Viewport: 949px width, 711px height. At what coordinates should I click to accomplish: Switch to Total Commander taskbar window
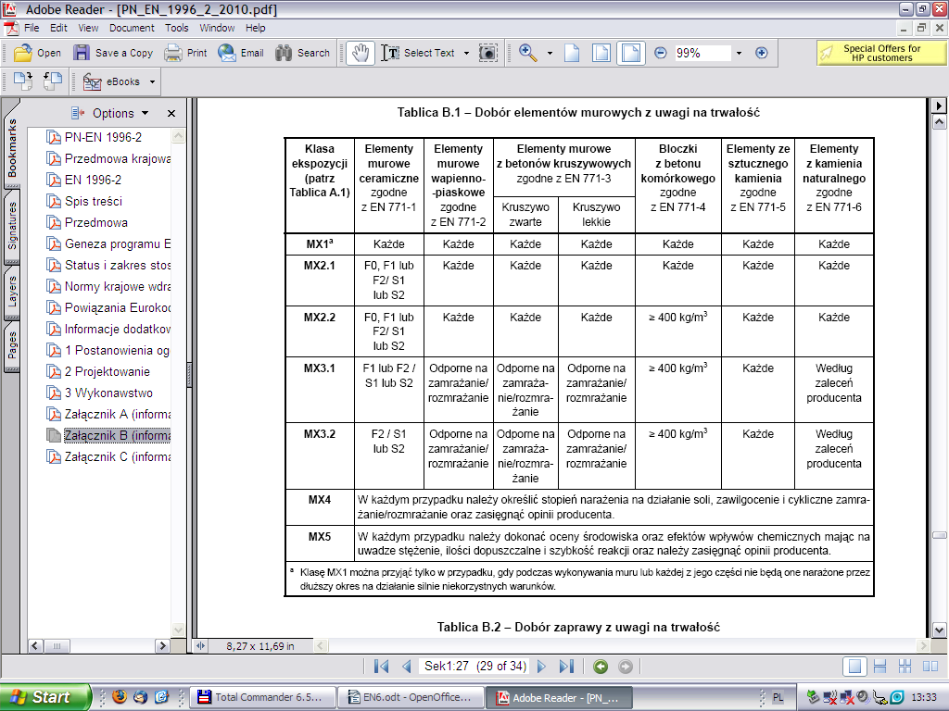(x=262, y=697)
